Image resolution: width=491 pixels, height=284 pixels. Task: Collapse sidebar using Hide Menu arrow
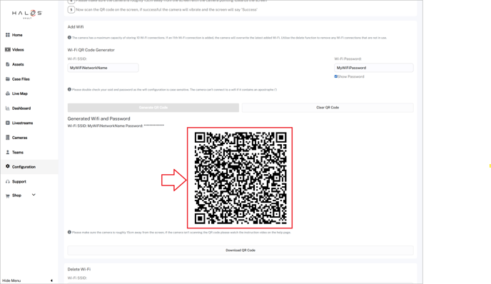pyautogui.click(x=51, y=280)
